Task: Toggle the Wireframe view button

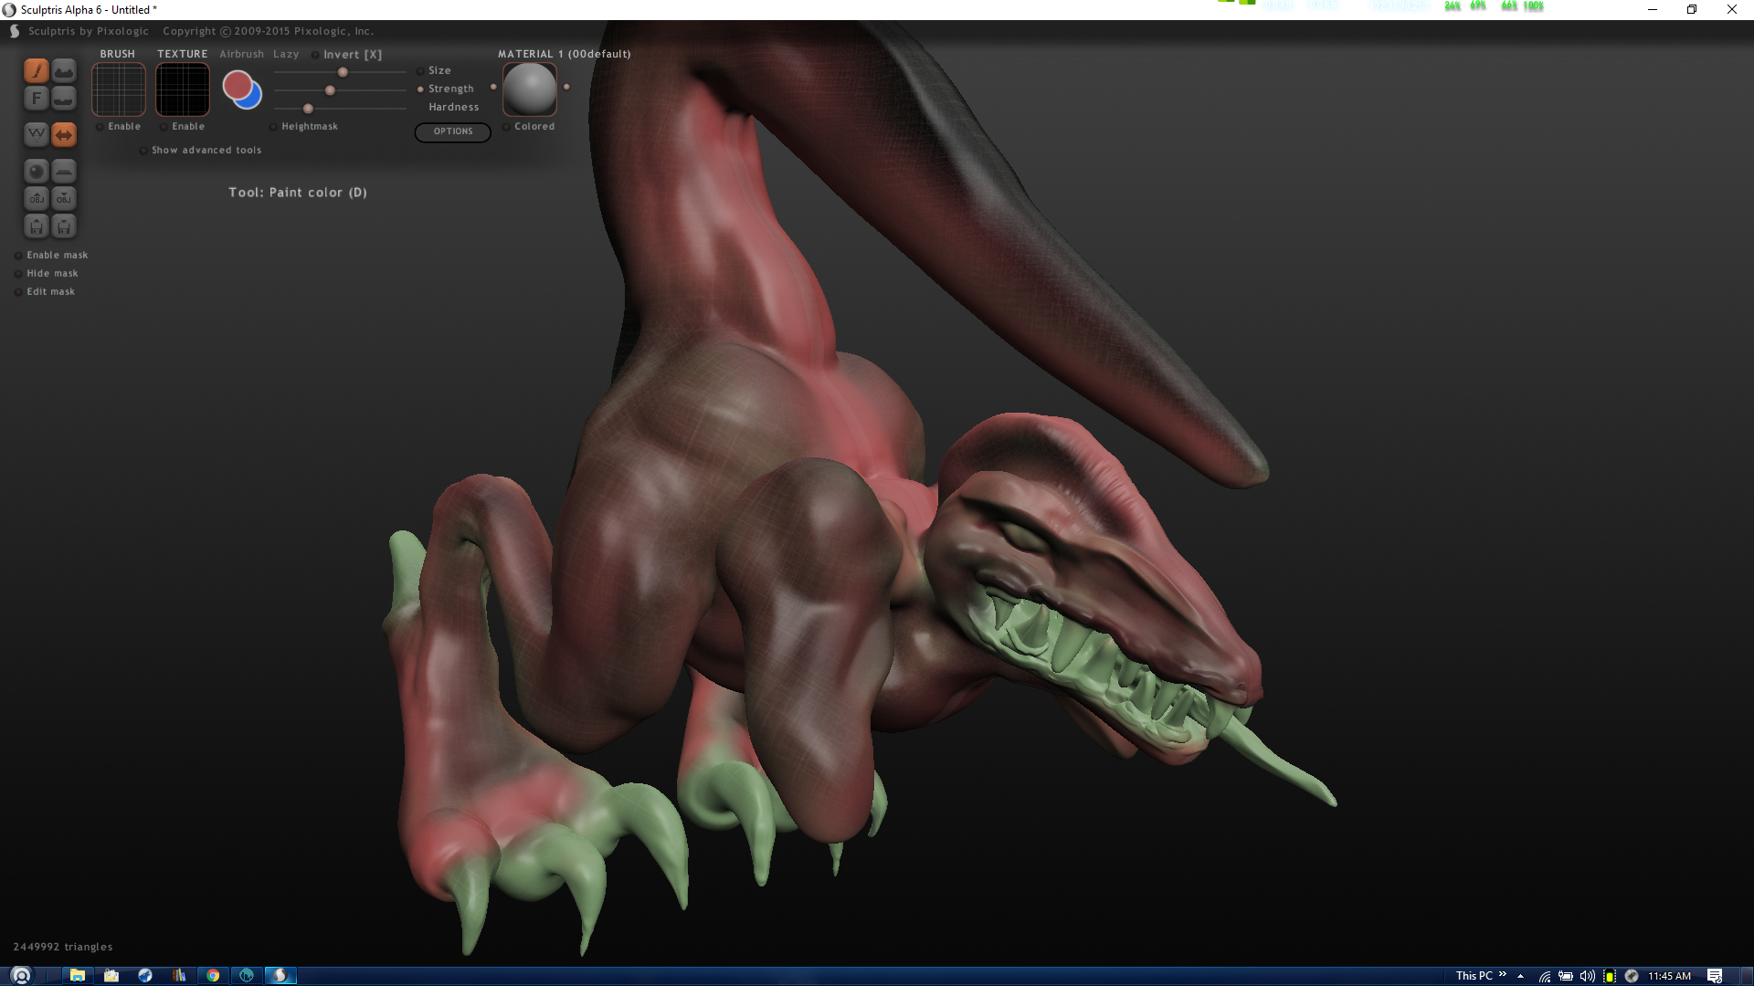Action: [x=36, y=135]
